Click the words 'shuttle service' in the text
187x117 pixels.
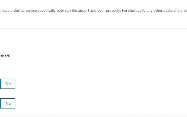25,11
